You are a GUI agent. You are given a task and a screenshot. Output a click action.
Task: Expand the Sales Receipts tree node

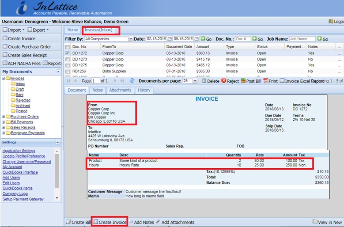click(3, 128)
